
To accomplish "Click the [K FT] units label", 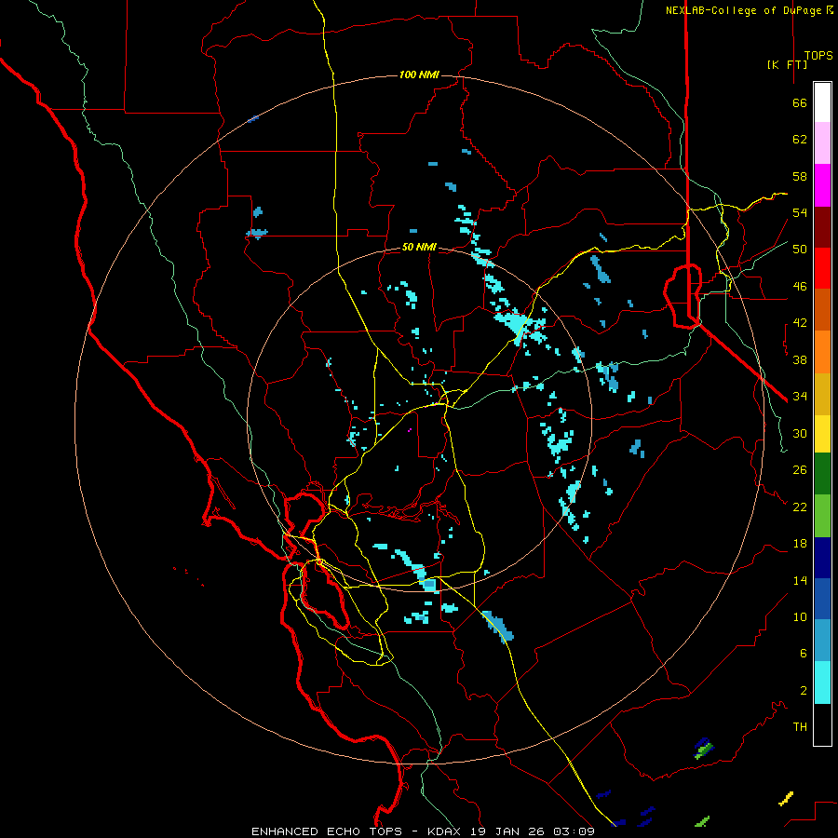I will [x=787, y=64].
